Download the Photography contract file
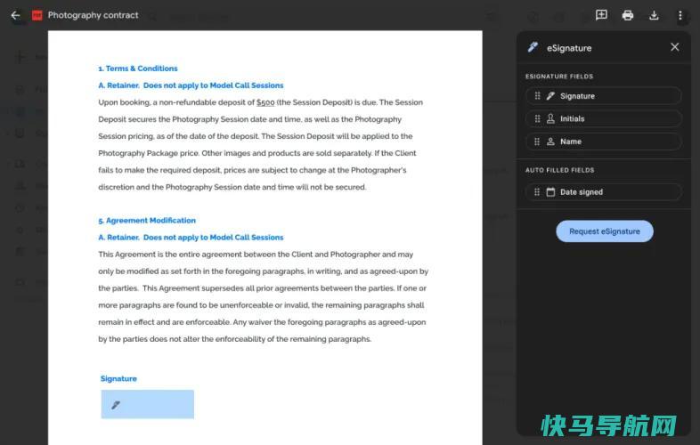 [x=654, y=15]
